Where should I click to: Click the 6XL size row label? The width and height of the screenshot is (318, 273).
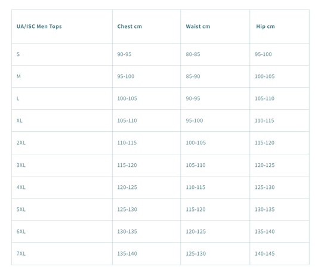21,231
